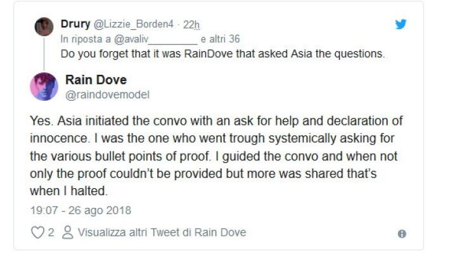The height and width of the screenshot is (256, 450).
Task: Like the tweet with the heart icon
Action: pos(37,233)
